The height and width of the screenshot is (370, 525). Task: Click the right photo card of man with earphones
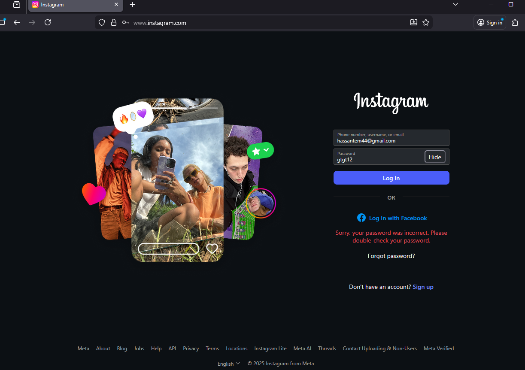[243, 182]
